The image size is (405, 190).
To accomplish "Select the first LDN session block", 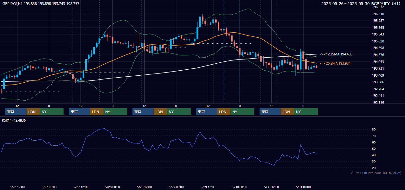I will [33, 112].
